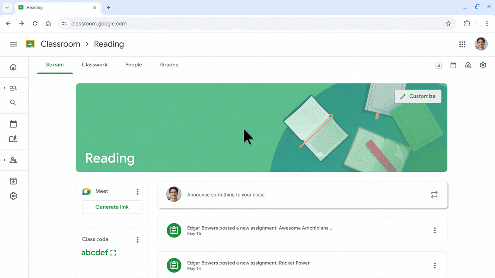The width and height of the screenshot is (495, 278).
Task: Open the main hamburger menu
Action: pyautogui.click(x=14, y=44)
